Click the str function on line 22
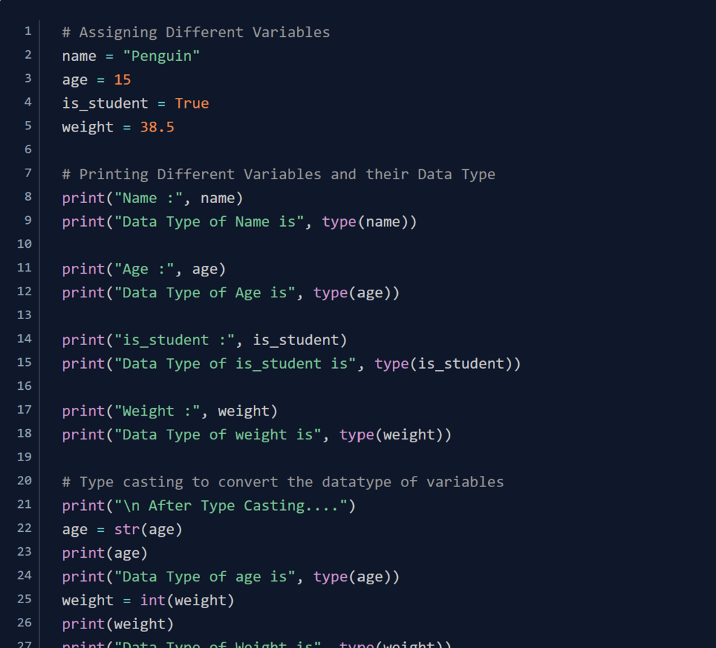Screen dimensions: 716x648 tap(127, 529)
